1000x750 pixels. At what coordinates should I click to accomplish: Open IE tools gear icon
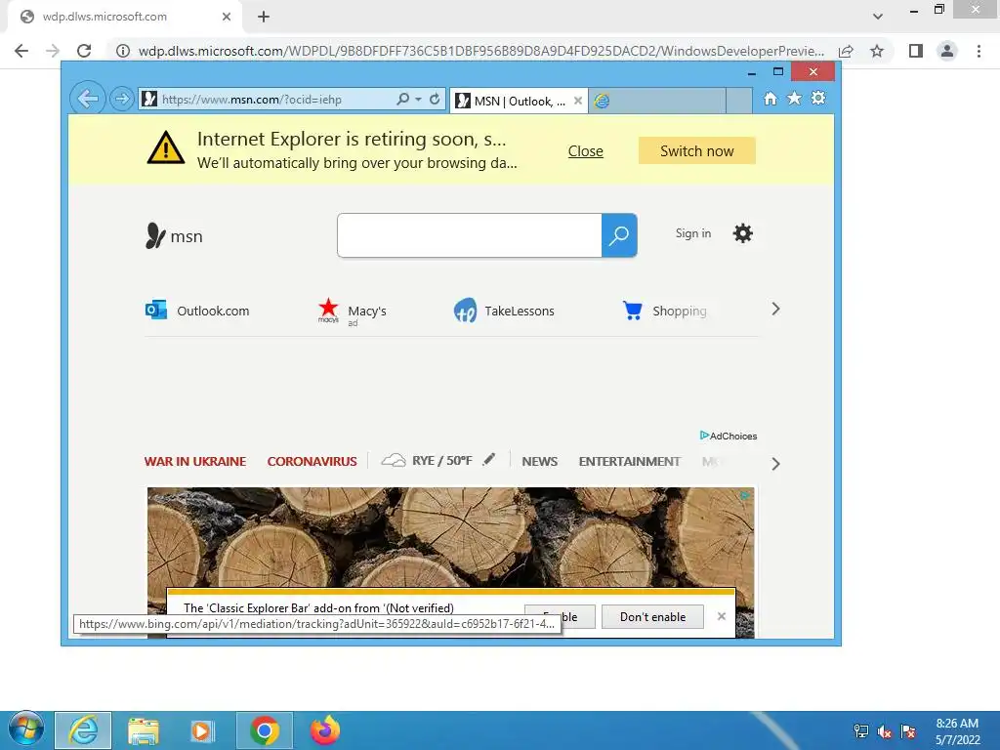tap(818, 99)
